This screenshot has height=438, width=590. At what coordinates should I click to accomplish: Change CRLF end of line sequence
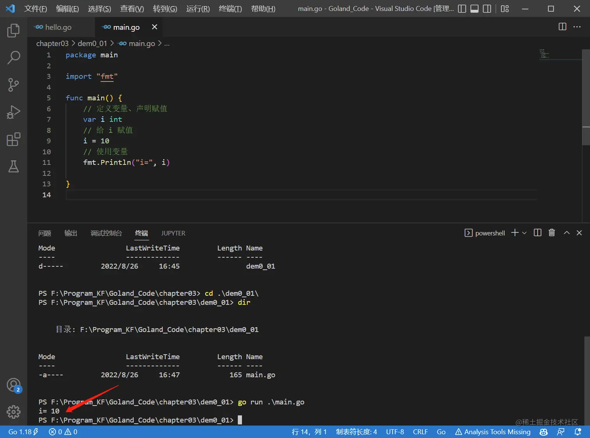[420, 432]
